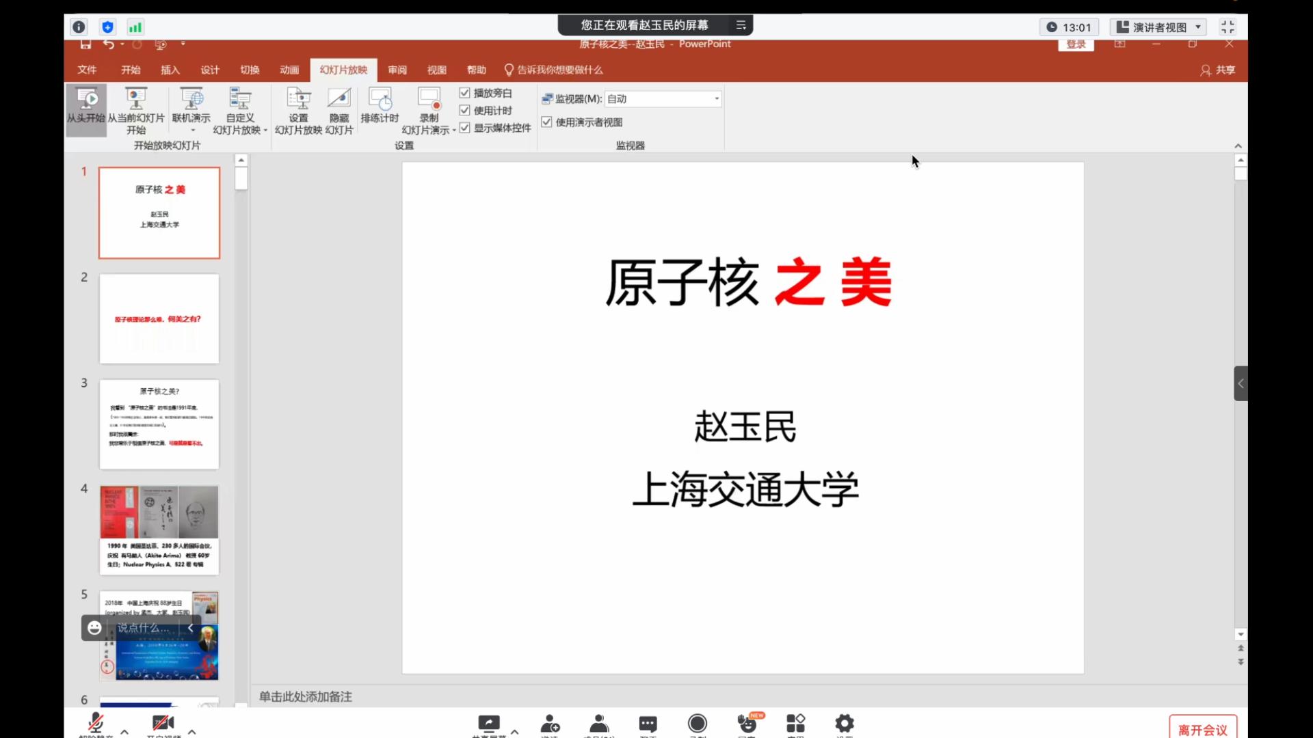Click Record Slide Show (录制幻灯片演示) icon
1313x738 pixels.
click(429, 109)
